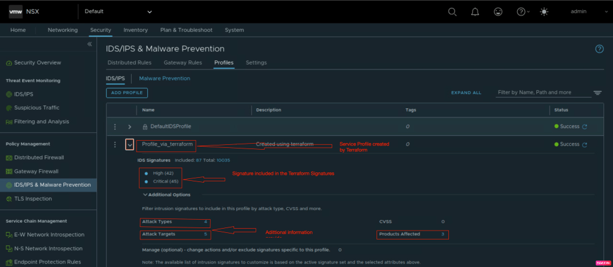Image resolution: width=613 pixels, height=267 pixels.
Task: Click EXPAND ALL link
Action: pyautogui.click(x=466, y=93)
